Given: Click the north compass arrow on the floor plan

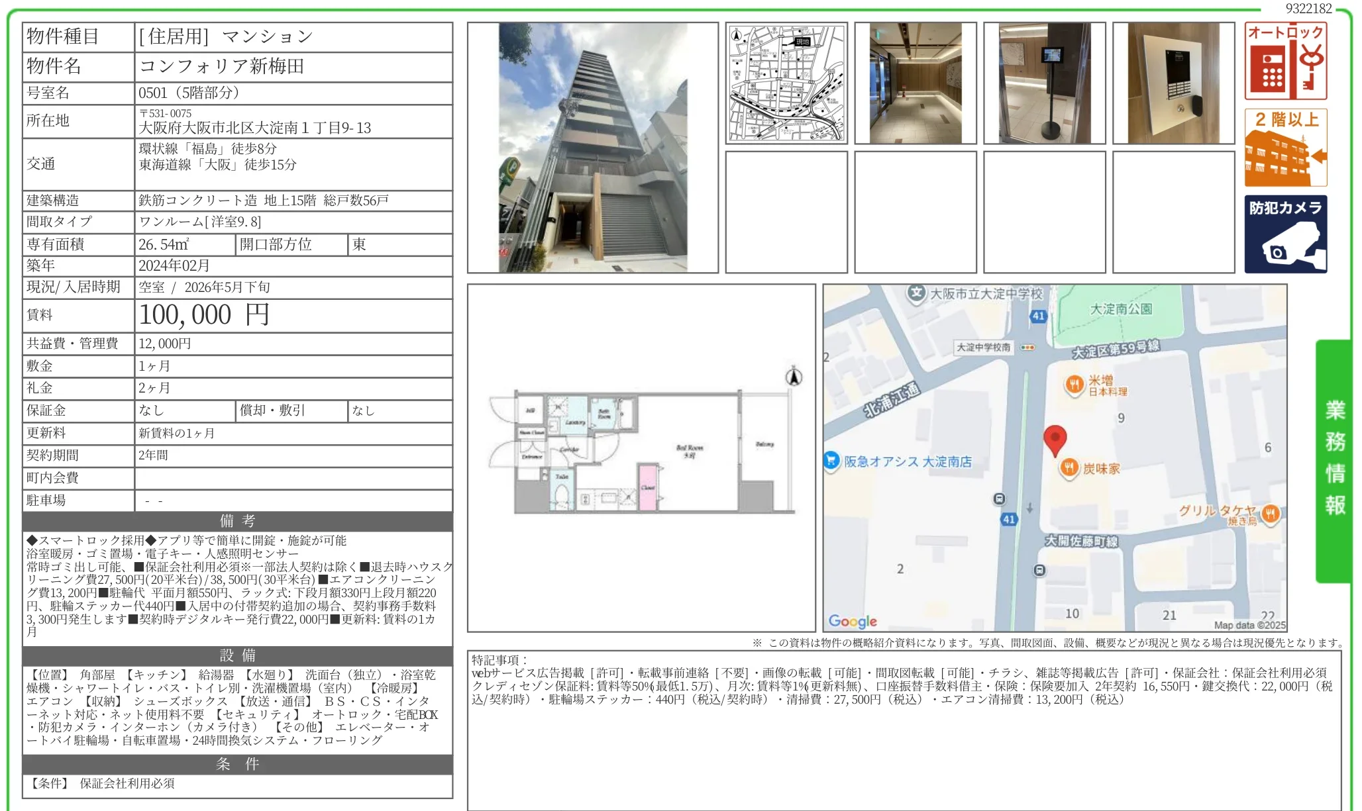Looking at the screenshot, I should pyautogui.click(x=794, y=375).
